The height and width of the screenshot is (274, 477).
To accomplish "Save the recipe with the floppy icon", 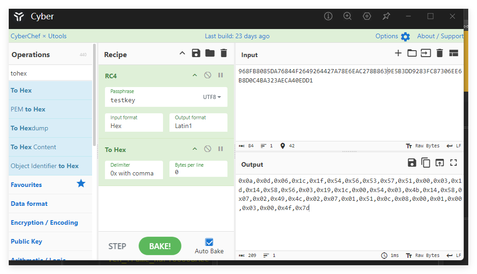I will point(196,53).
